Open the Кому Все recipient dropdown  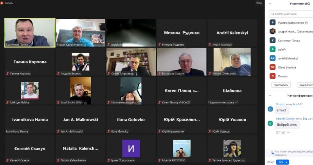point(282,162)
